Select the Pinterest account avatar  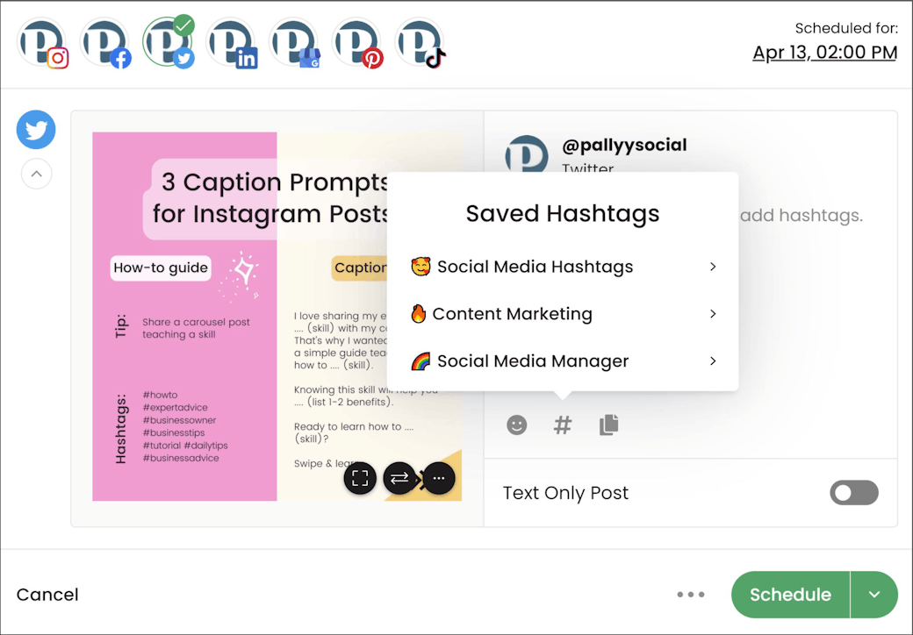357,43
